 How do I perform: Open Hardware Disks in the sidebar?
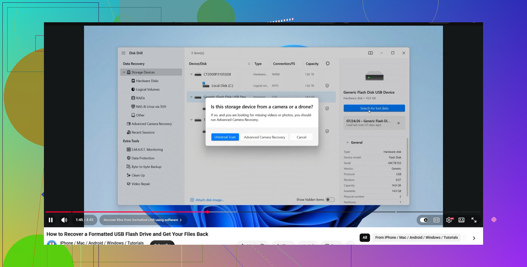pos(147,81)
